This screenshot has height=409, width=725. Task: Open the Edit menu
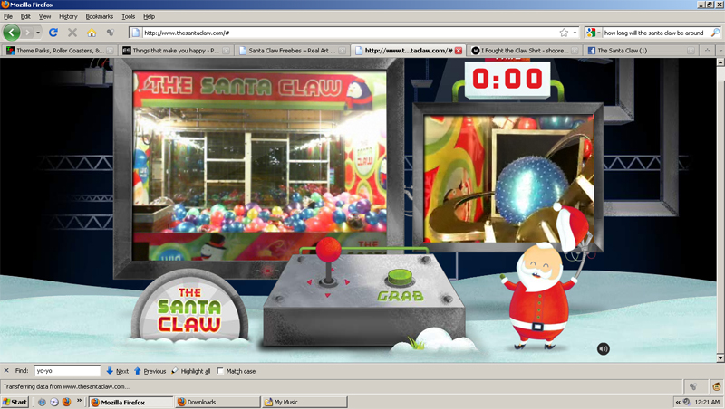coord(25,16)
